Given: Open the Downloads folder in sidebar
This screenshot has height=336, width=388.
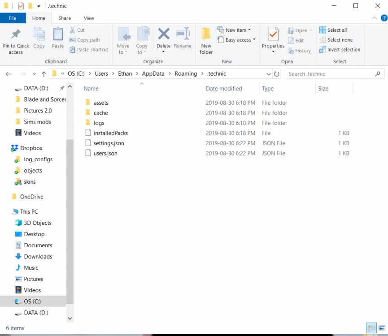Looking at the screenshot, I should click(38, 257).
